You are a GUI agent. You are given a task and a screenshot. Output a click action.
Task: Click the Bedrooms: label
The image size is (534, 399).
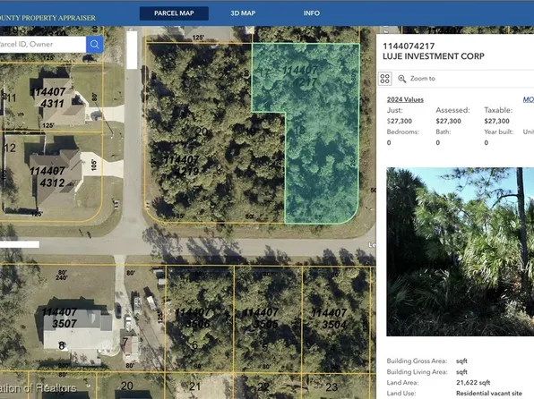tap(403, 132)
